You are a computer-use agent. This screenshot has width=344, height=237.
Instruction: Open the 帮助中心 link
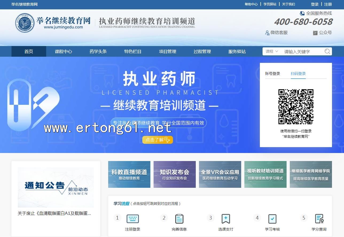pyautogui.click(x=251, y=4)
